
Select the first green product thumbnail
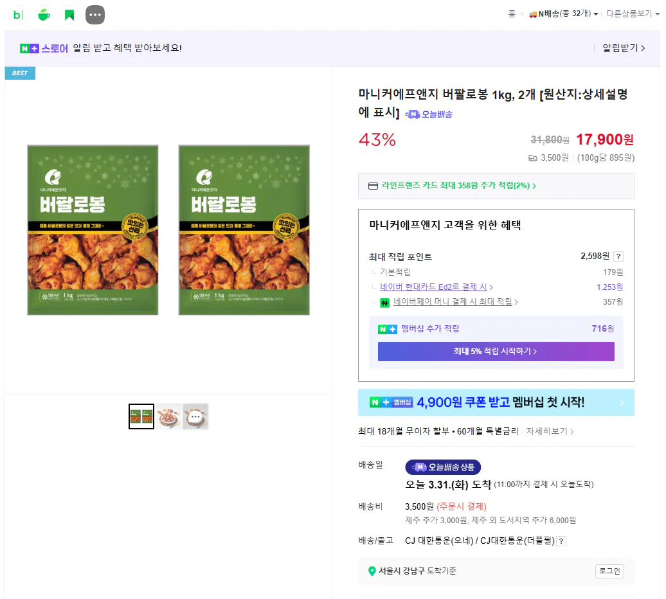tap(141, 416)
